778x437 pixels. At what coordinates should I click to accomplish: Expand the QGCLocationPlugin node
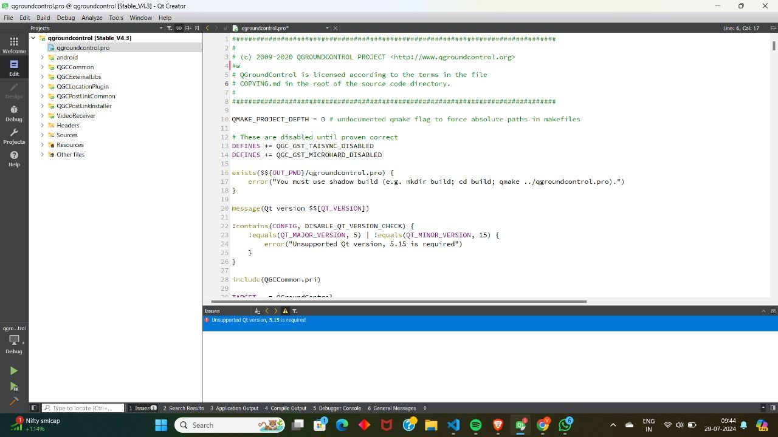[x=43, y=86]
